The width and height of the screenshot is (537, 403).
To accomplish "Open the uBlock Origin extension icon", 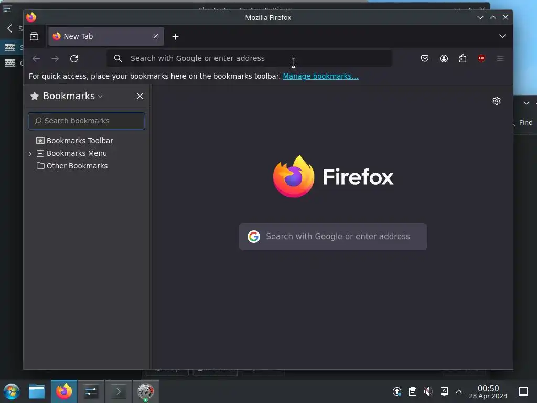I will 481,58.
